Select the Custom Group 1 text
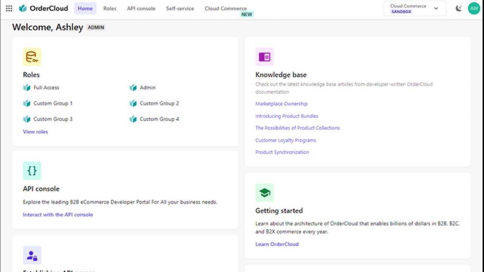This screenshot has width=484, height=272. (53, 103)
